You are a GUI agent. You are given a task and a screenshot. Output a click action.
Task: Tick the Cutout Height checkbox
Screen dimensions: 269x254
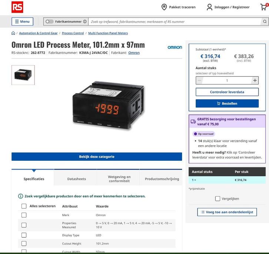tap(24, 243)
